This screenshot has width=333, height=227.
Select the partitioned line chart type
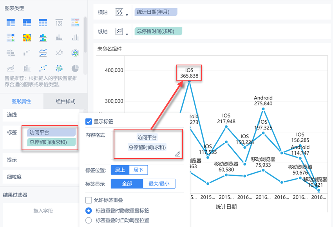pyautogui.click(x=43, y=52)
